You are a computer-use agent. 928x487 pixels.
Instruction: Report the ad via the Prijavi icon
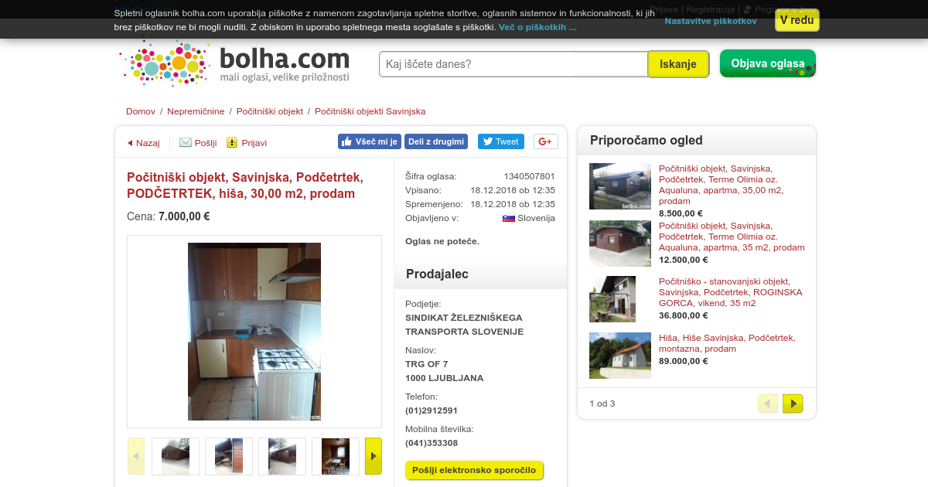pos(232,142)
